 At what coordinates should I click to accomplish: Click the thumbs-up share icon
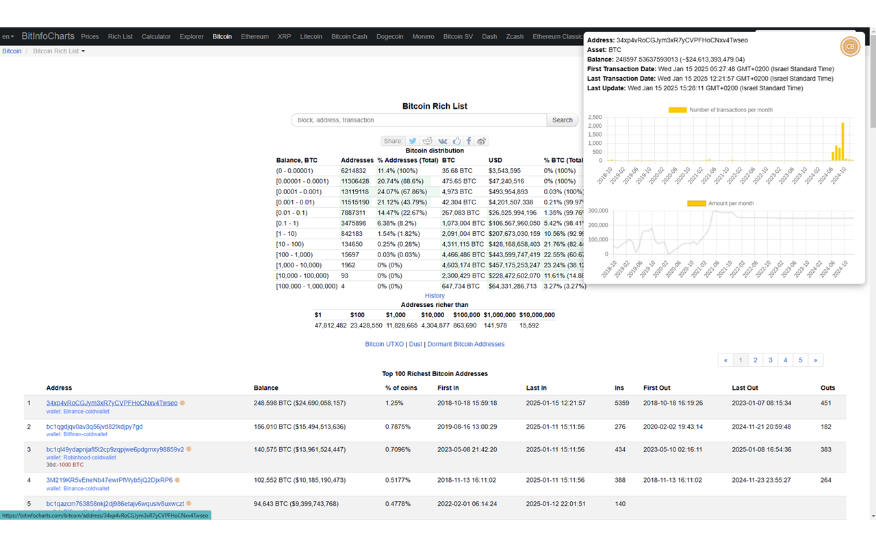point(456,141)
